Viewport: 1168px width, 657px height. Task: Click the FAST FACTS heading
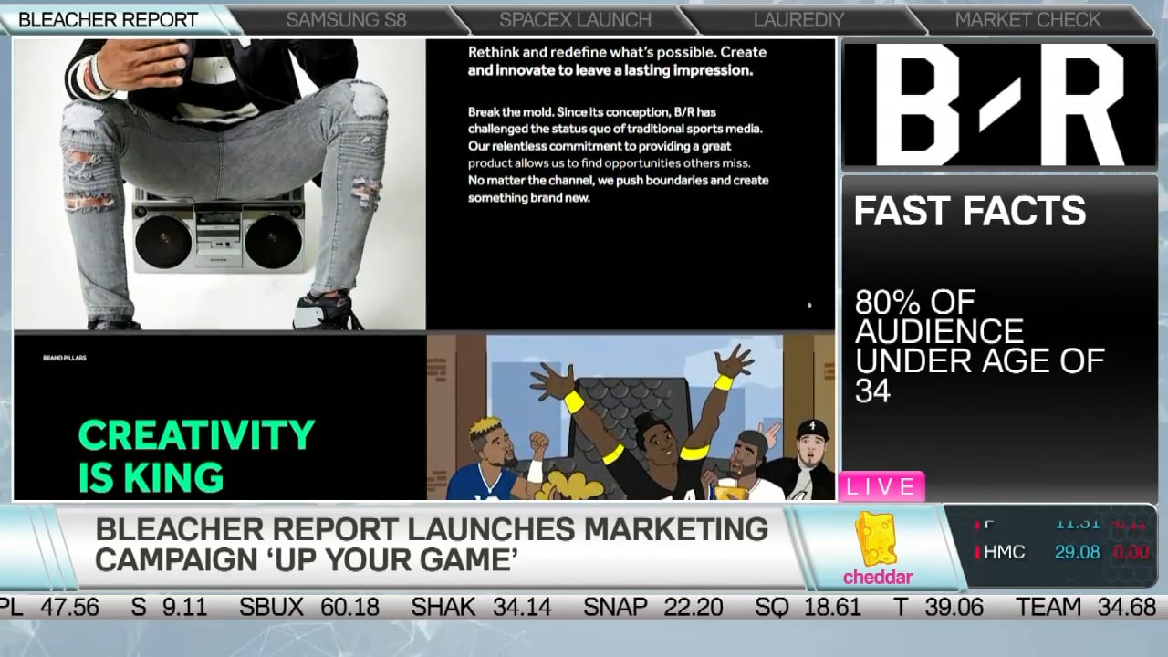970,211
